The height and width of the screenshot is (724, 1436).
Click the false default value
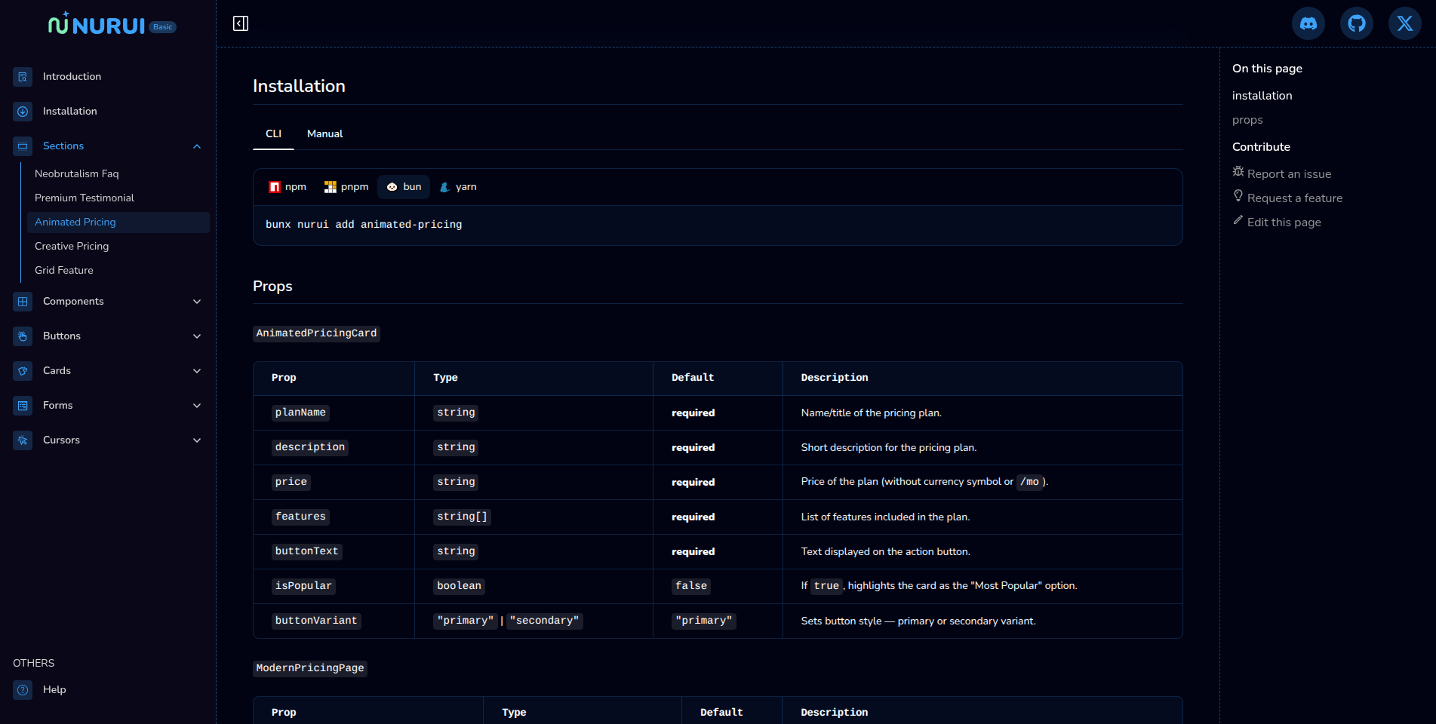click(x=691, y=586)
